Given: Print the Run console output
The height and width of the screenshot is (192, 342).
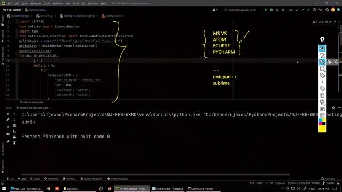Looking at the screenshot, I should pos(14,137).
